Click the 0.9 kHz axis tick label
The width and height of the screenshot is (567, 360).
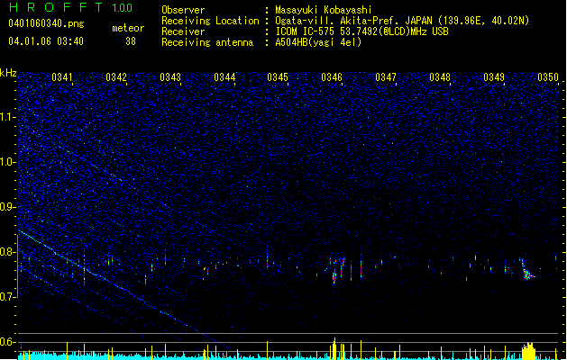pyautogui.click(x=8, y=207)
